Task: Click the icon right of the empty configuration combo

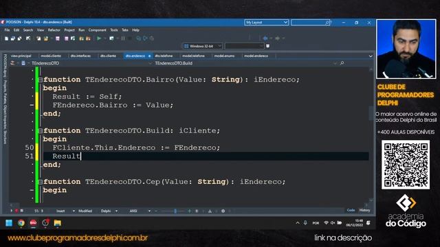Action: click(267, 46)
